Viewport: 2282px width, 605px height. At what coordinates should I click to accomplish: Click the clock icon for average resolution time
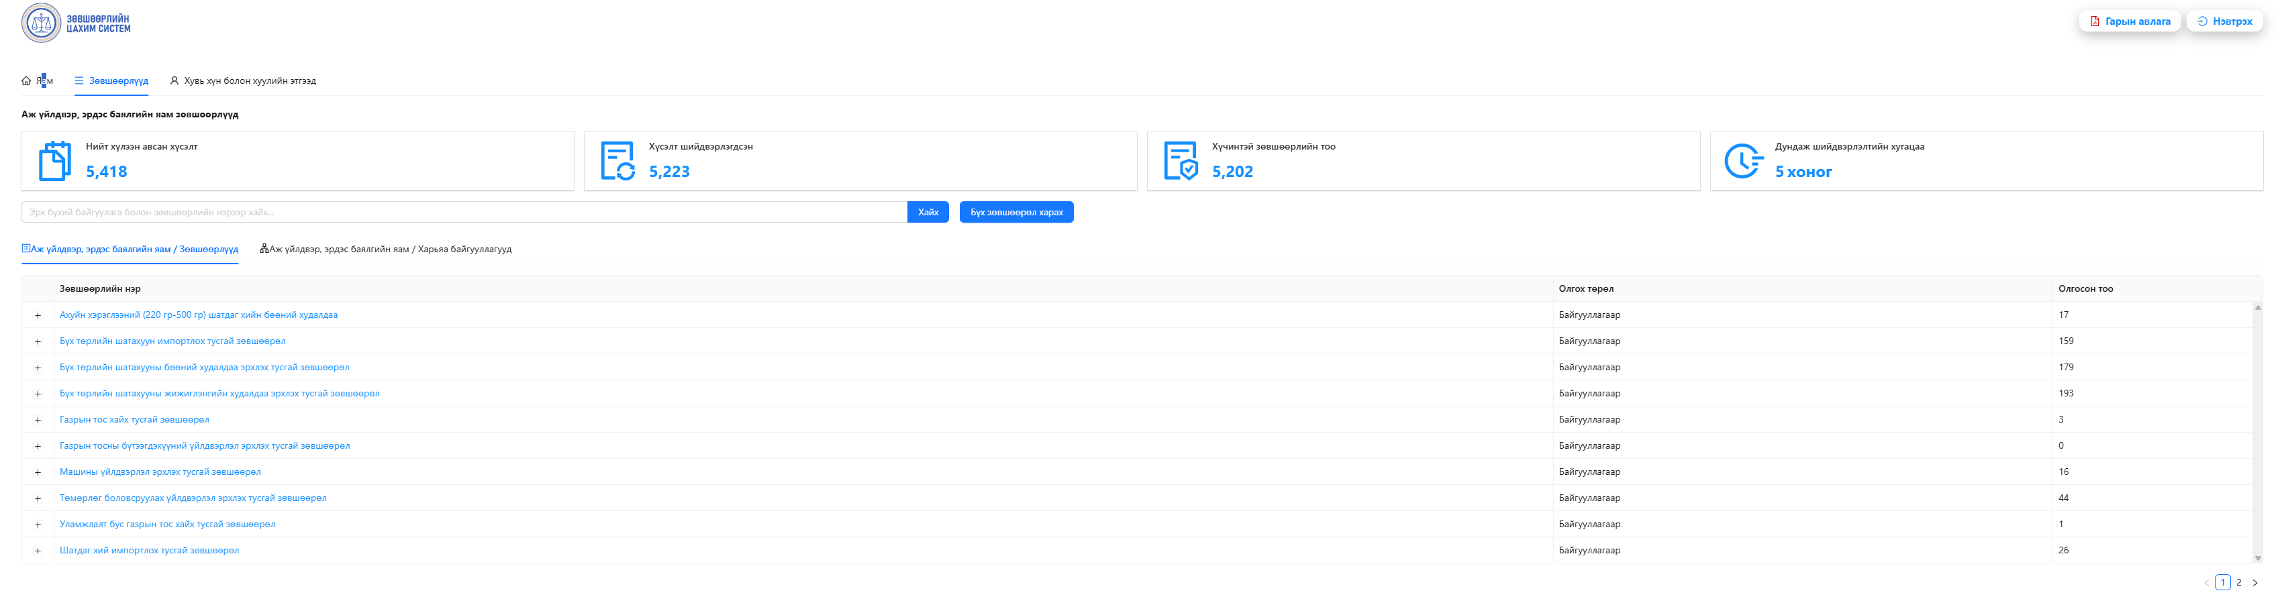coord(1742,161)
